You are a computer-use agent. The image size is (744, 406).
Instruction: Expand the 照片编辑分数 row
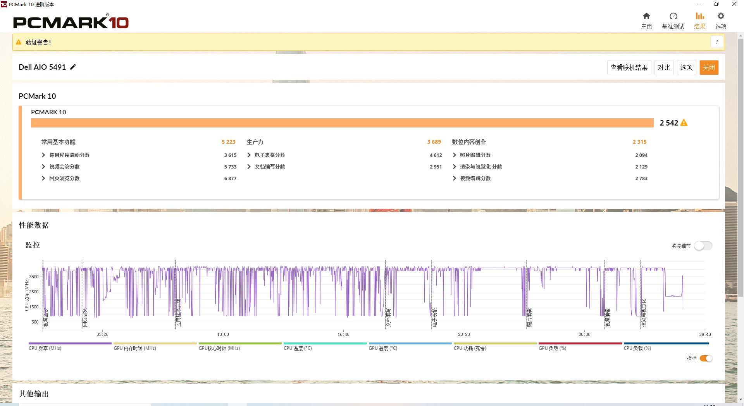coord(454,155)
